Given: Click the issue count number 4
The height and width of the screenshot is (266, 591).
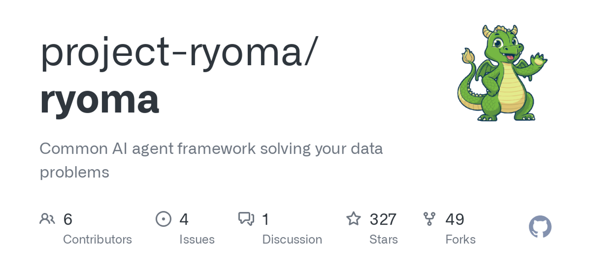Looking at the screenshot, I should (184, 219).
